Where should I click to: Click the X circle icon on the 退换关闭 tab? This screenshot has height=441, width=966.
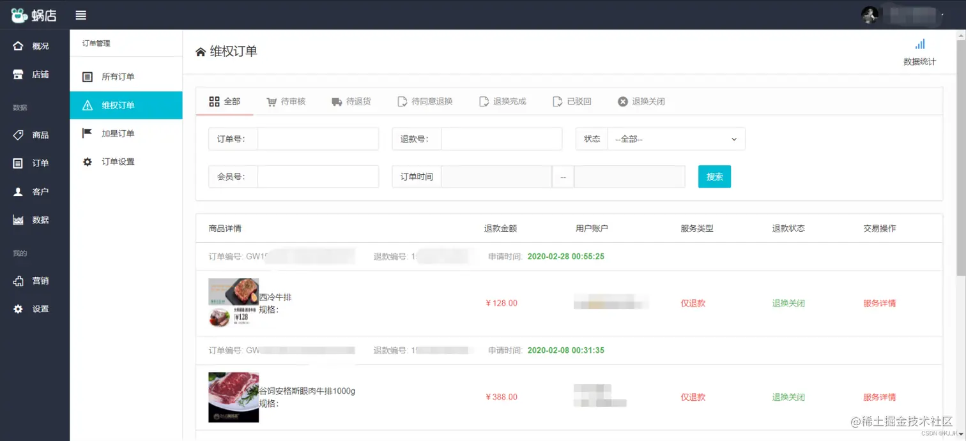[x=623, y=101]
